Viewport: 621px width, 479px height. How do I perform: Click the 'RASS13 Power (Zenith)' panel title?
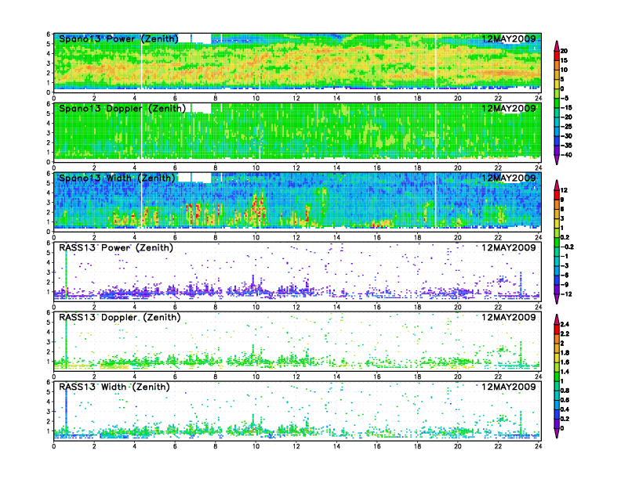pyautogui.click(x=116, y=248)
